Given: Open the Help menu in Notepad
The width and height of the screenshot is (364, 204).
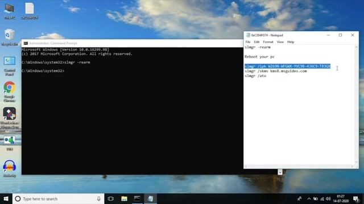Looking at the screenshot, I should click(291, 42).
